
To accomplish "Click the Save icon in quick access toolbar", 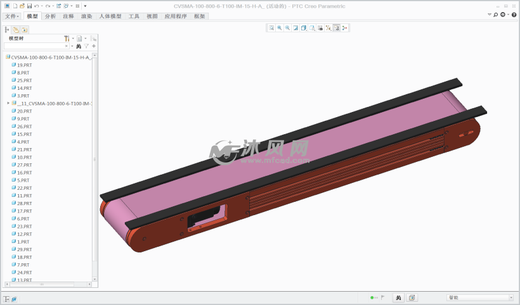I will pyautogui.click(x=29, y=6).
